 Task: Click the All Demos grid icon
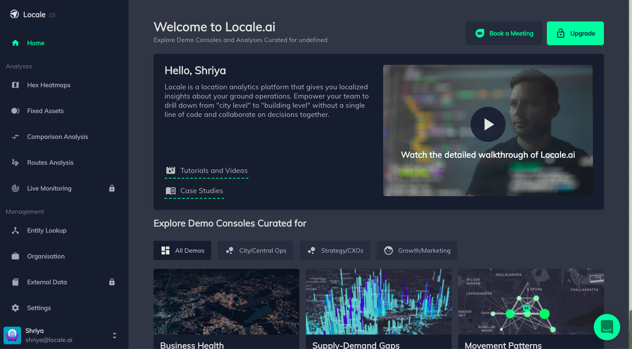click(x=165, y=250)
